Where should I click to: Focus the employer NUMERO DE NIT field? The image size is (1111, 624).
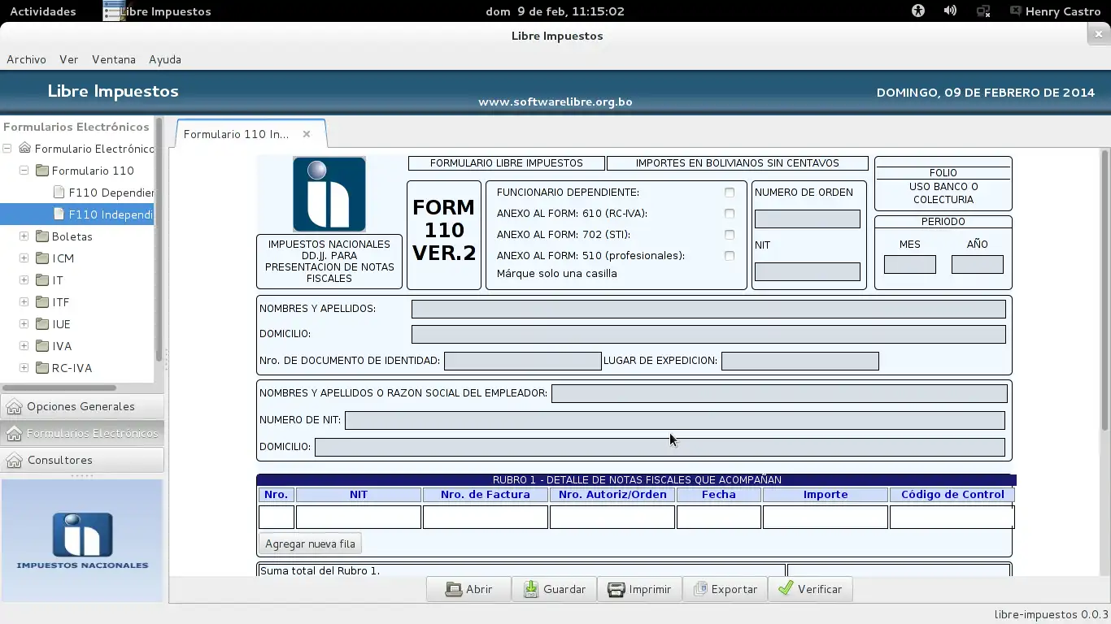coord(675,420)
